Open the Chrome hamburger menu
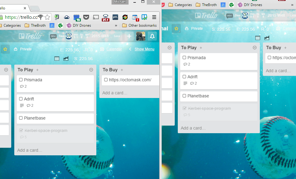296x179 pixels. 154,17
